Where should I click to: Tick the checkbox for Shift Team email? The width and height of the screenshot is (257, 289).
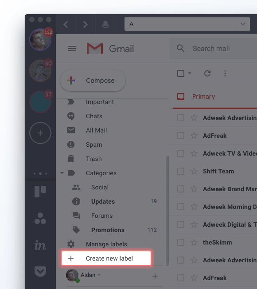181,171
